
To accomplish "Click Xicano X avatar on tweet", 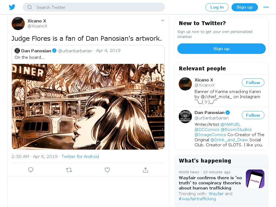I will click(x=18, y=24).
